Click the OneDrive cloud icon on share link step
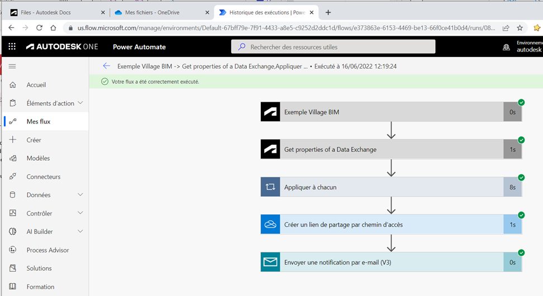Image resolution: width=543 pixels, height=296 pixels. pyautogui.click(x=270, y=225)
